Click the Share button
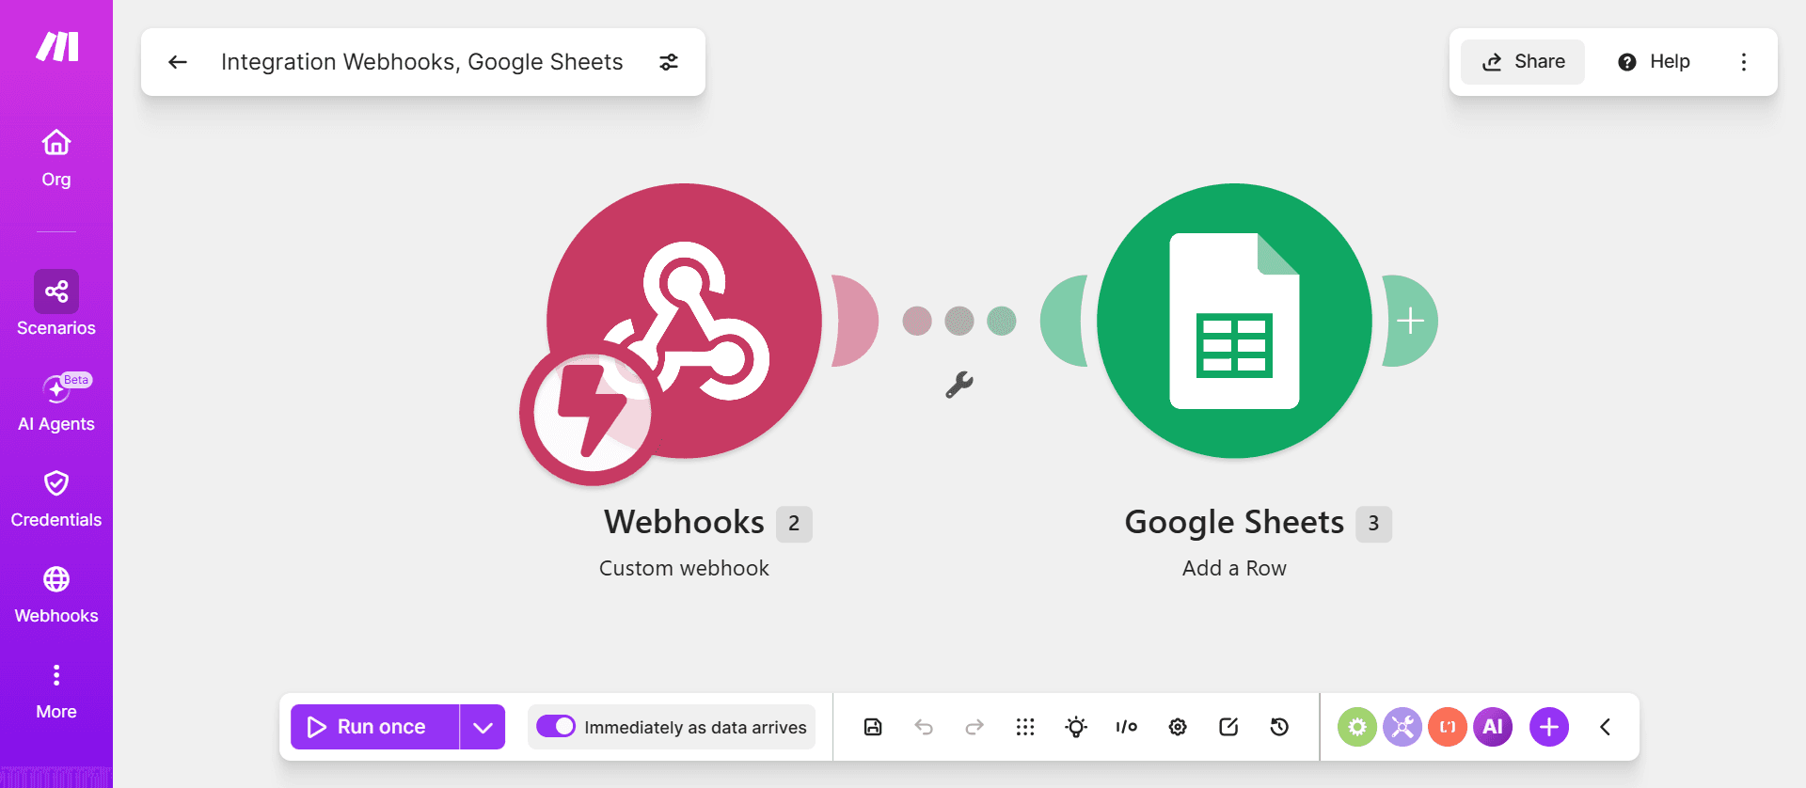1806x788 pixels. [x=1523, y=62]
